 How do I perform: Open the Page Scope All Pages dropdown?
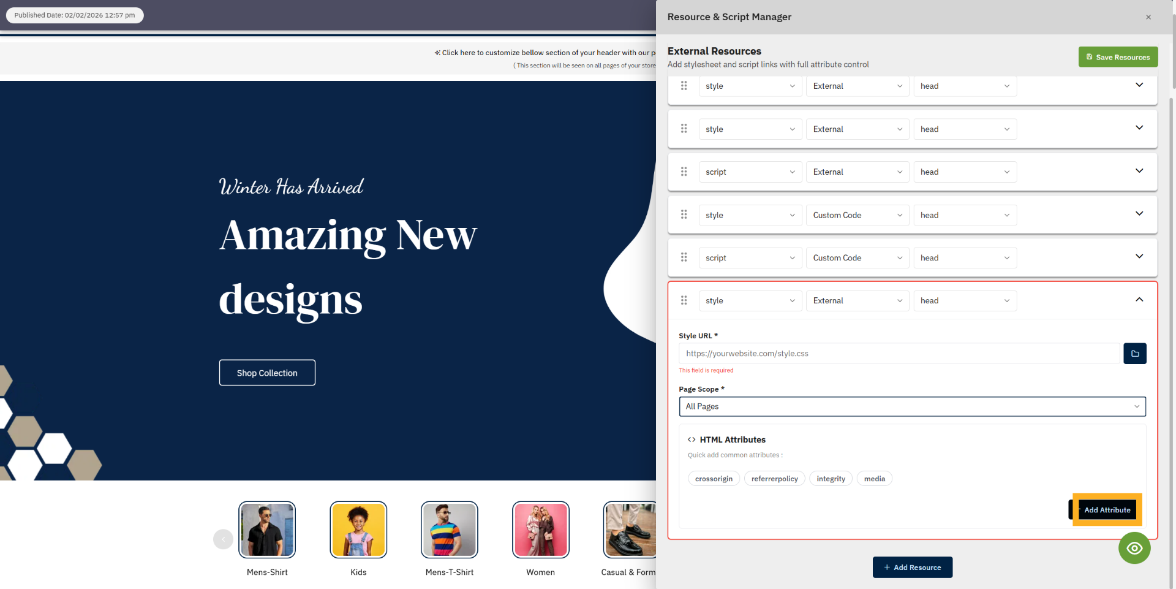(912, 406)
